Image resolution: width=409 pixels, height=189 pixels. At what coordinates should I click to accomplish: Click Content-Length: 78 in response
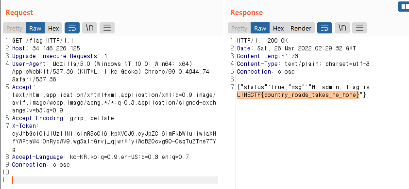pos(267,56)
